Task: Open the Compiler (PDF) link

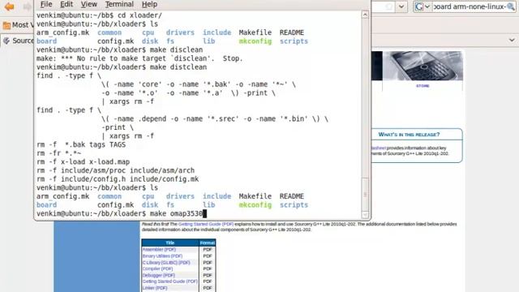Action: point(157,268)
